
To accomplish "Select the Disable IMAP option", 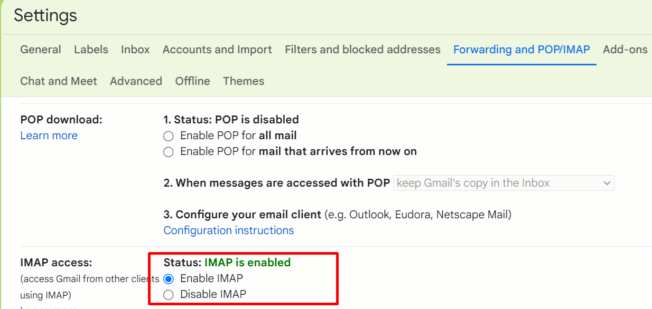I will tap(168, 294).
